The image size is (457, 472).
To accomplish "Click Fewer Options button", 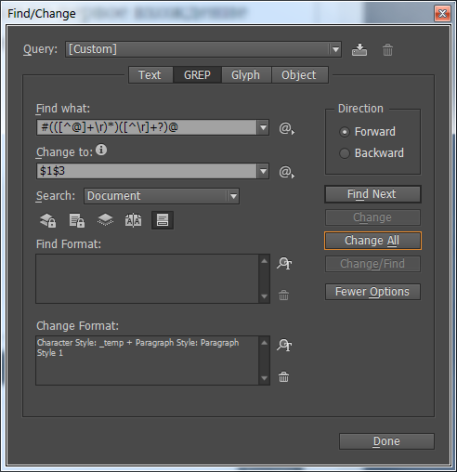I will point(372,292).
